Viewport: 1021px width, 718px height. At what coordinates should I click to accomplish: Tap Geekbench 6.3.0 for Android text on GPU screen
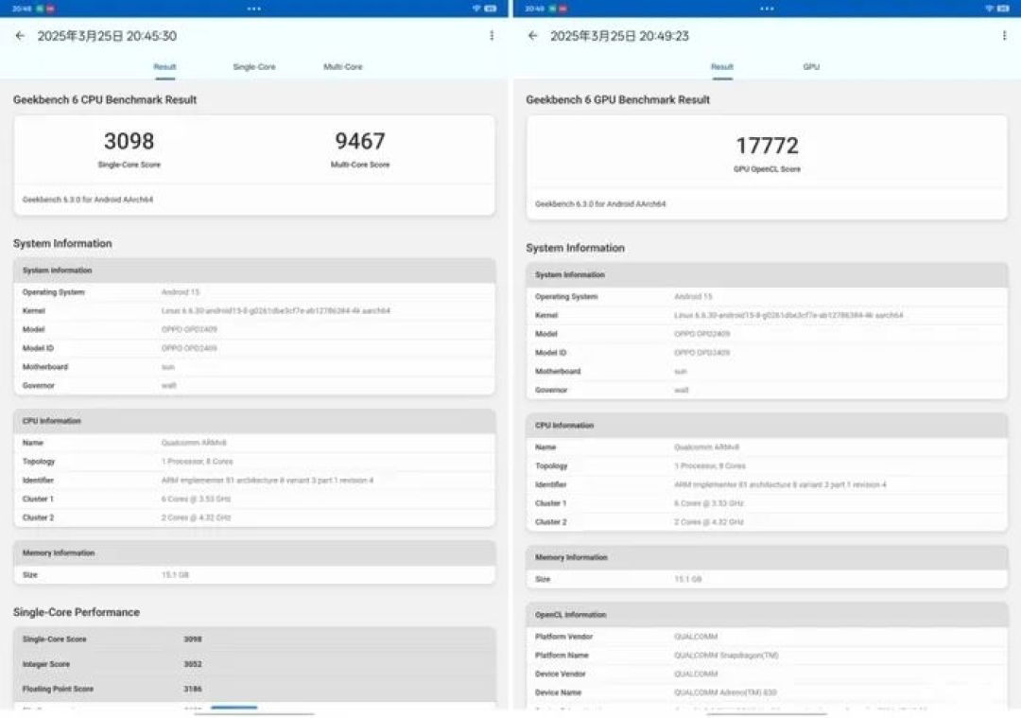(x=600, y=204)
